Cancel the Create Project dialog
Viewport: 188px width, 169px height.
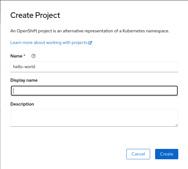point(138,154)
